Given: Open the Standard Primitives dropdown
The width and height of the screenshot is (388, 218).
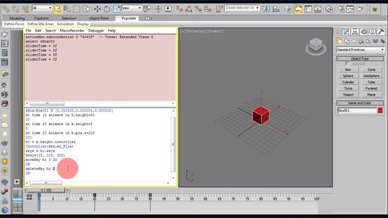Looking at the screenshot, I should [360, 50].
